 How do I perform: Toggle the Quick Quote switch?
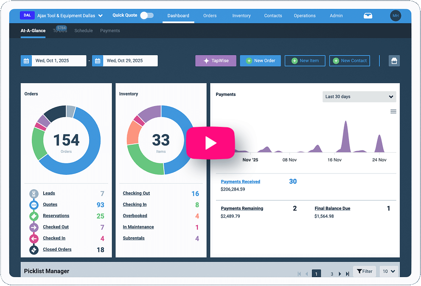(x=147, y=16)
